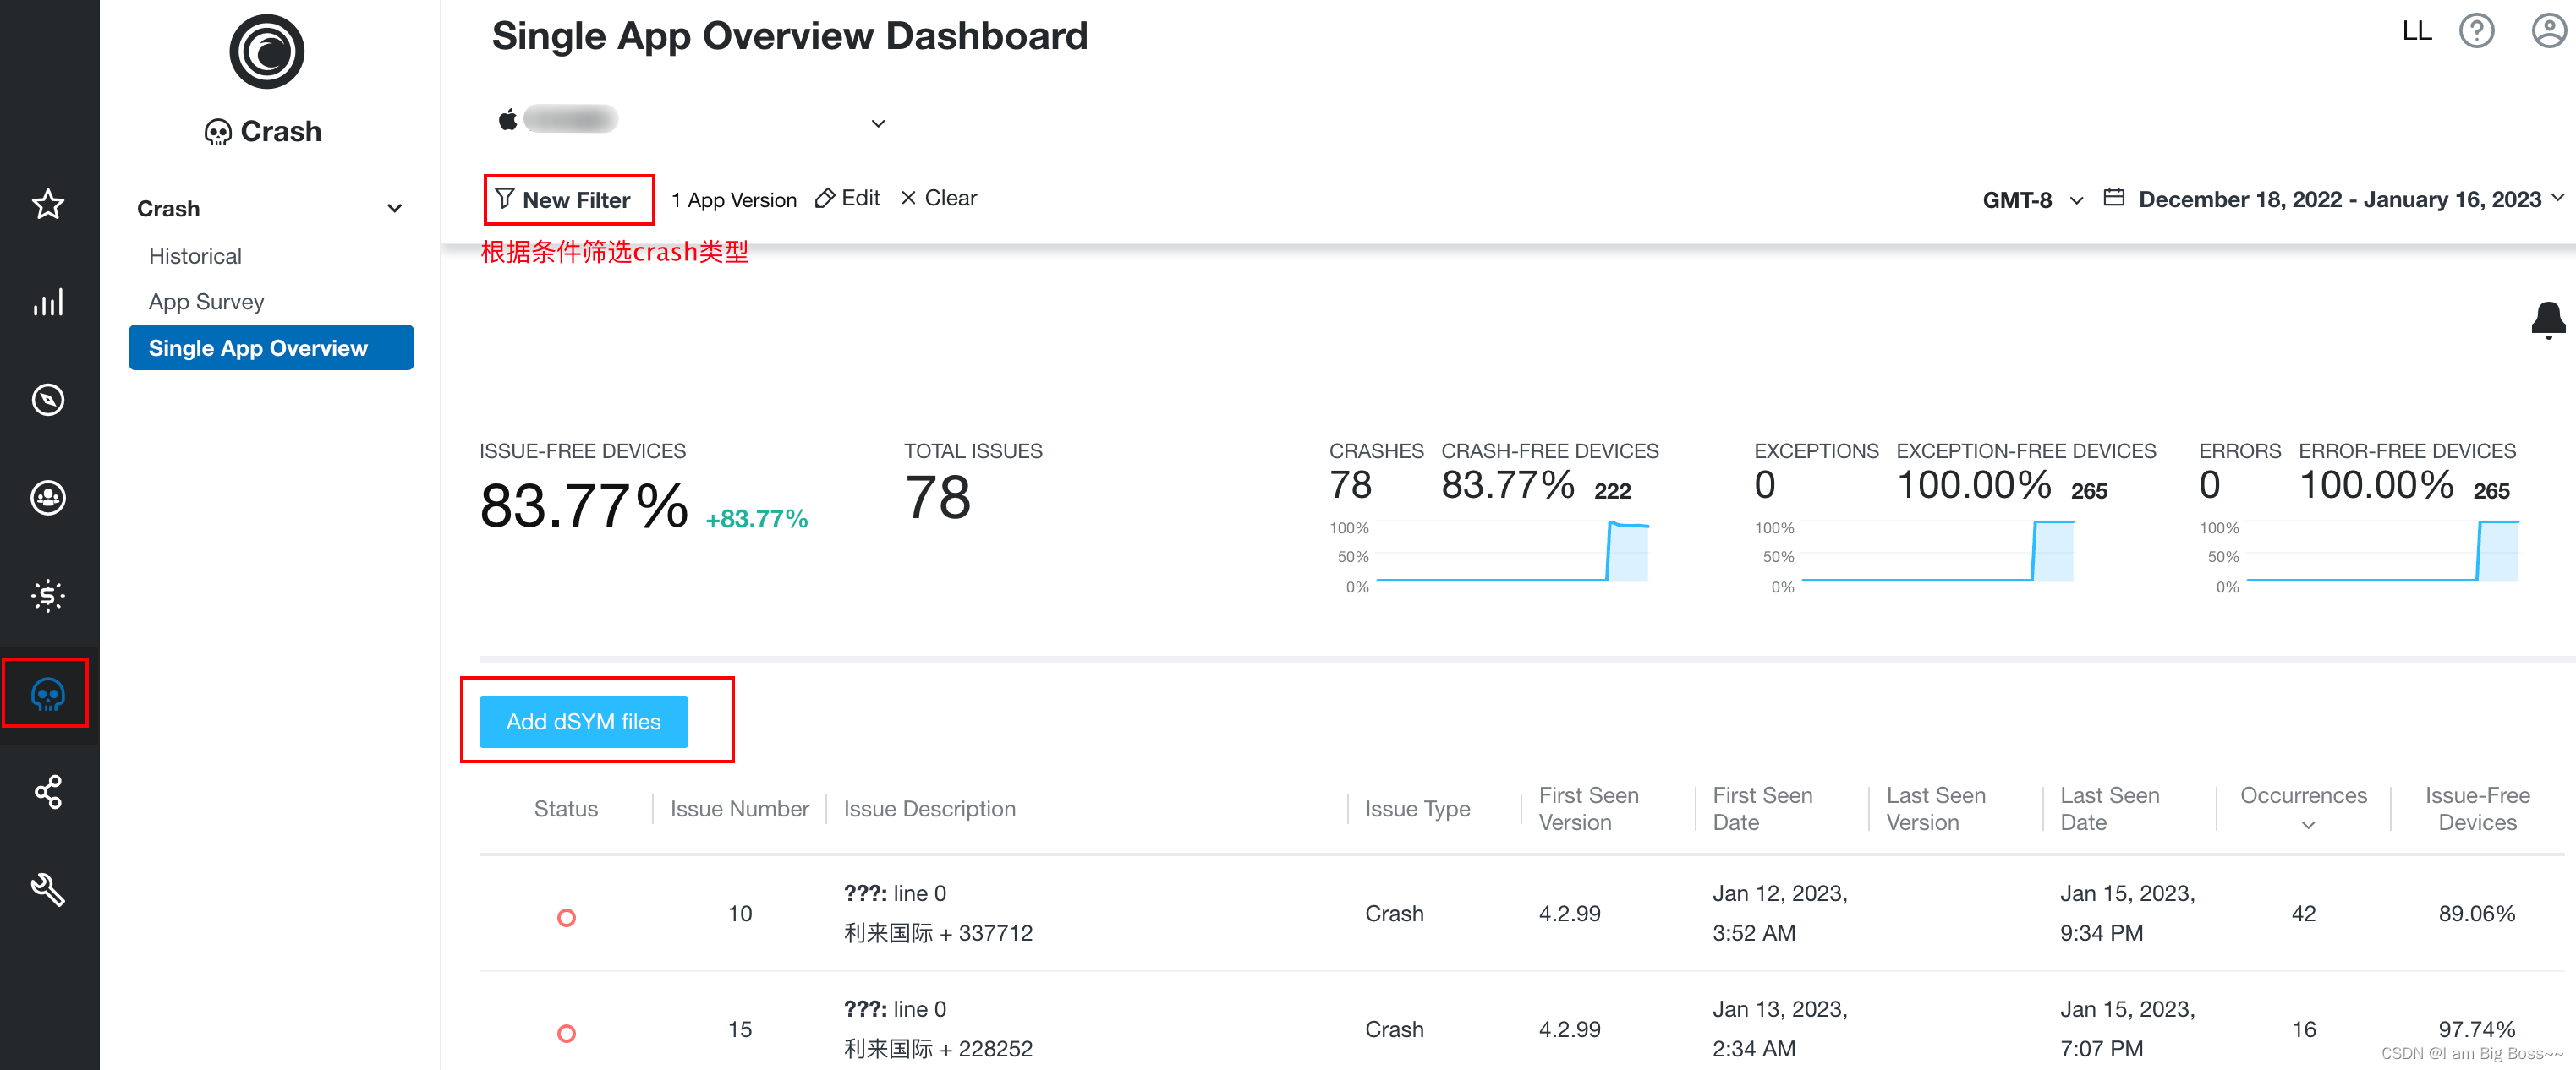This screenshot has width=2576, height=1070.
Task: Click the Exceptions 0 count
Action: (1765, 484)
